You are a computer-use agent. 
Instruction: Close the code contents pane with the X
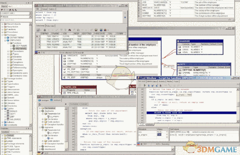(66, 104)
